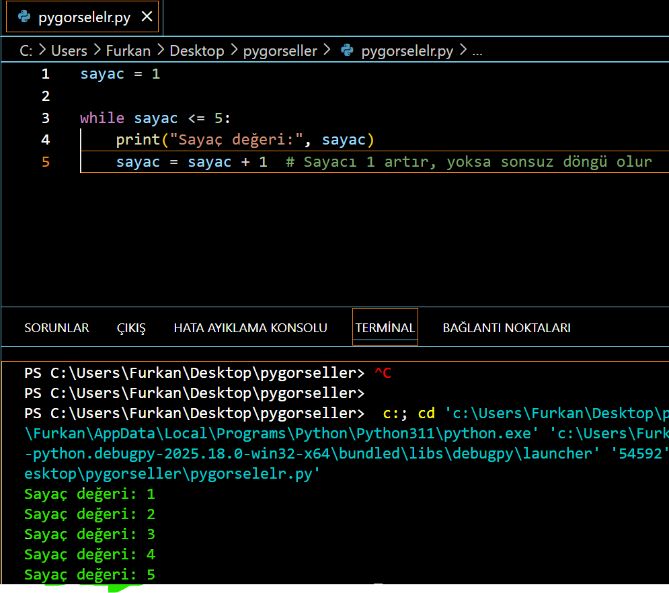Click pygorselelr.py in the breadcrumb path
669x593 pixels.
pos(407,50)
